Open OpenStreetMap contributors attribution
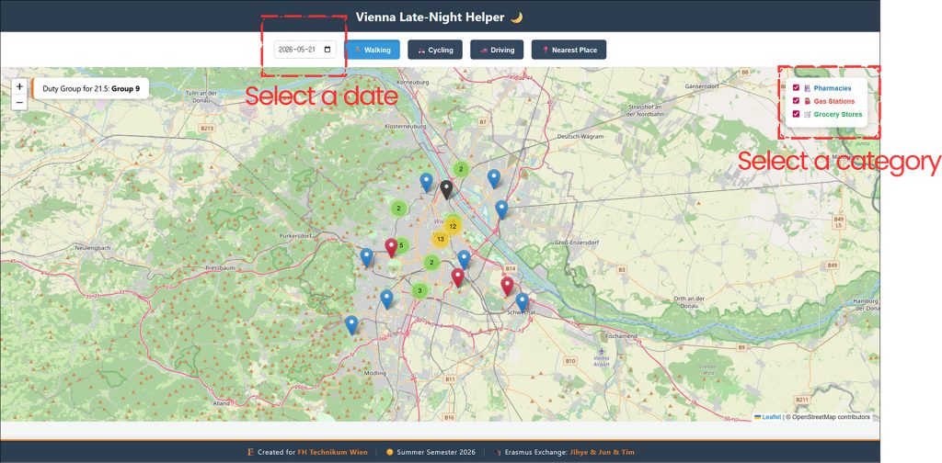This screenshot has width=942, height=463. [831, 417]
